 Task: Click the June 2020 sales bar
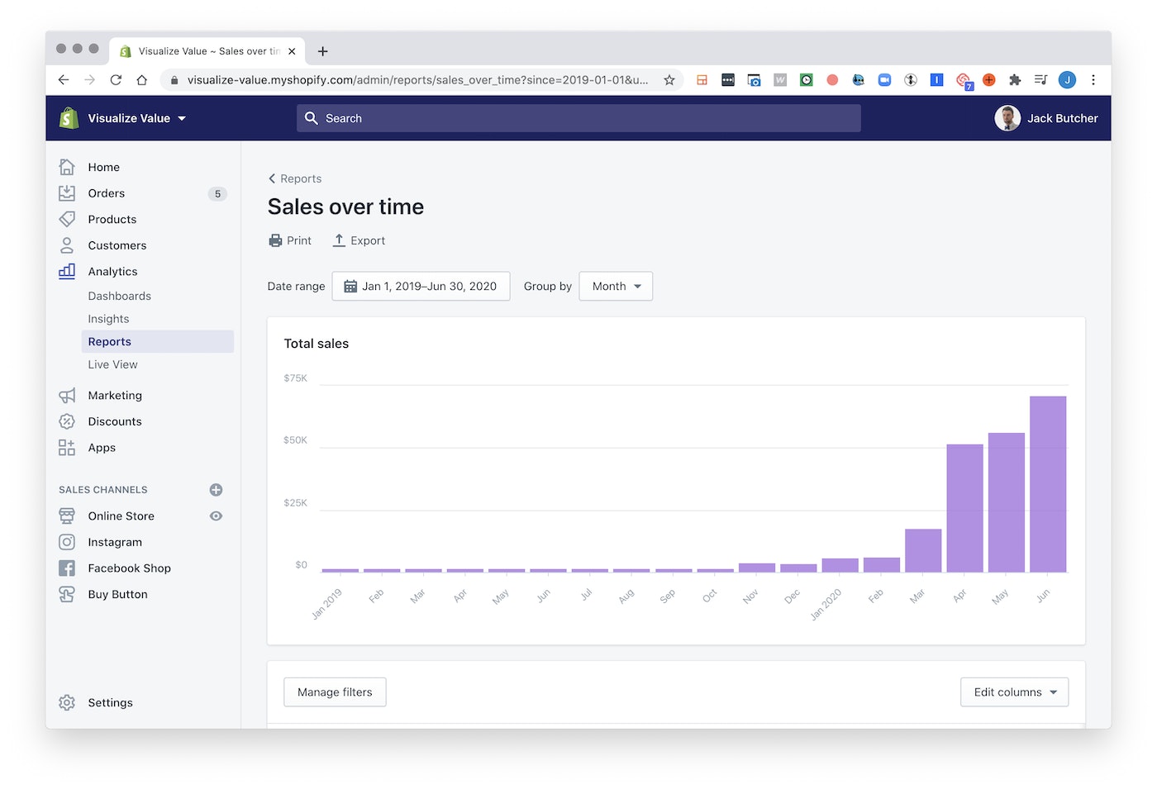(x=1048, y=484)
